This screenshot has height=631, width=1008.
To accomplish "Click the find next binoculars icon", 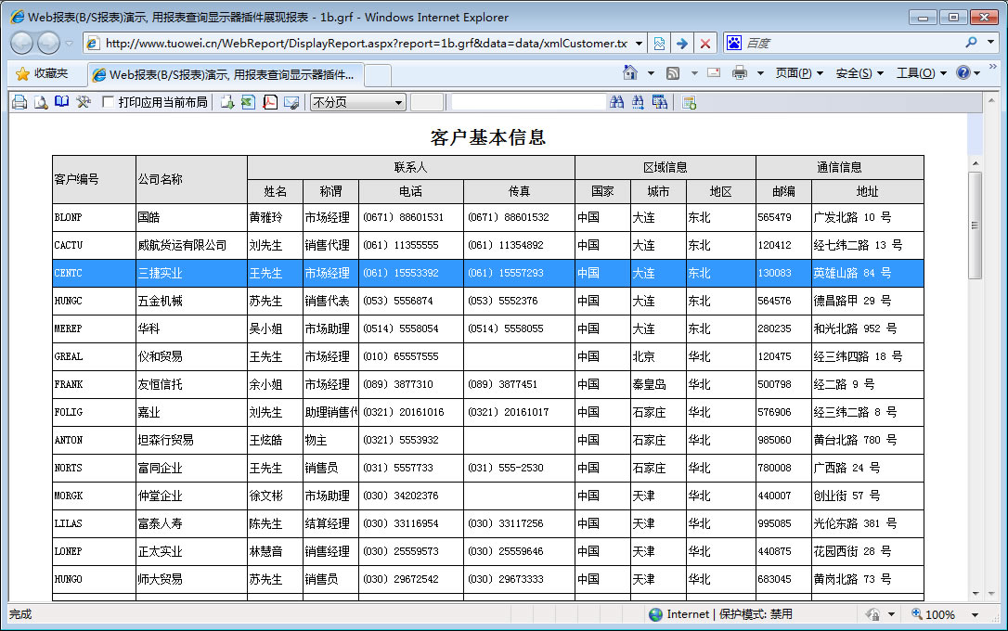I will [x=638, y=102].
